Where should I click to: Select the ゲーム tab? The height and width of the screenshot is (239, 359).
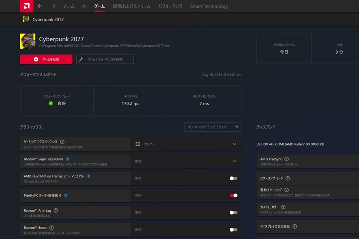(99, 6)
